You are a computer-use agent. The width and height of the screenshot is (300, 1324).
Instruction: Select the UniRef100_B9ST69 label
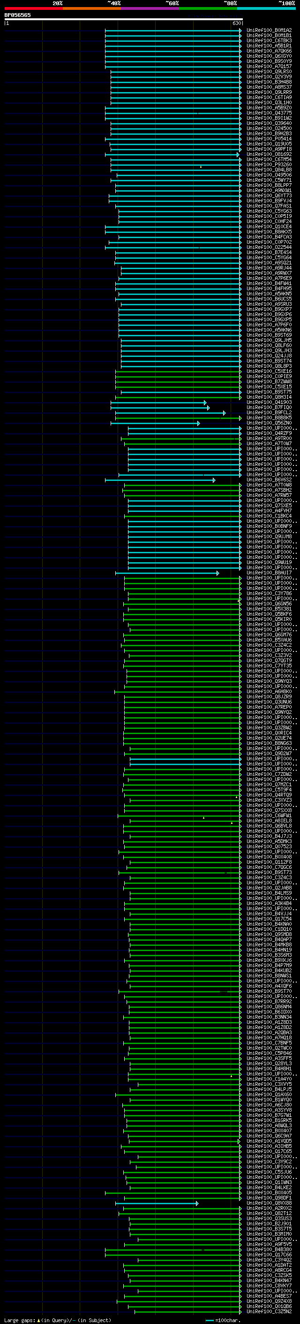tap(269, 335)
